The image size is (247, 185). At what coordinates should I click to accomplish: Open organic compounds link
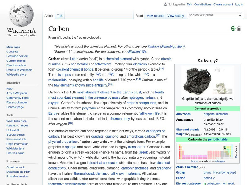coord(141,103)
